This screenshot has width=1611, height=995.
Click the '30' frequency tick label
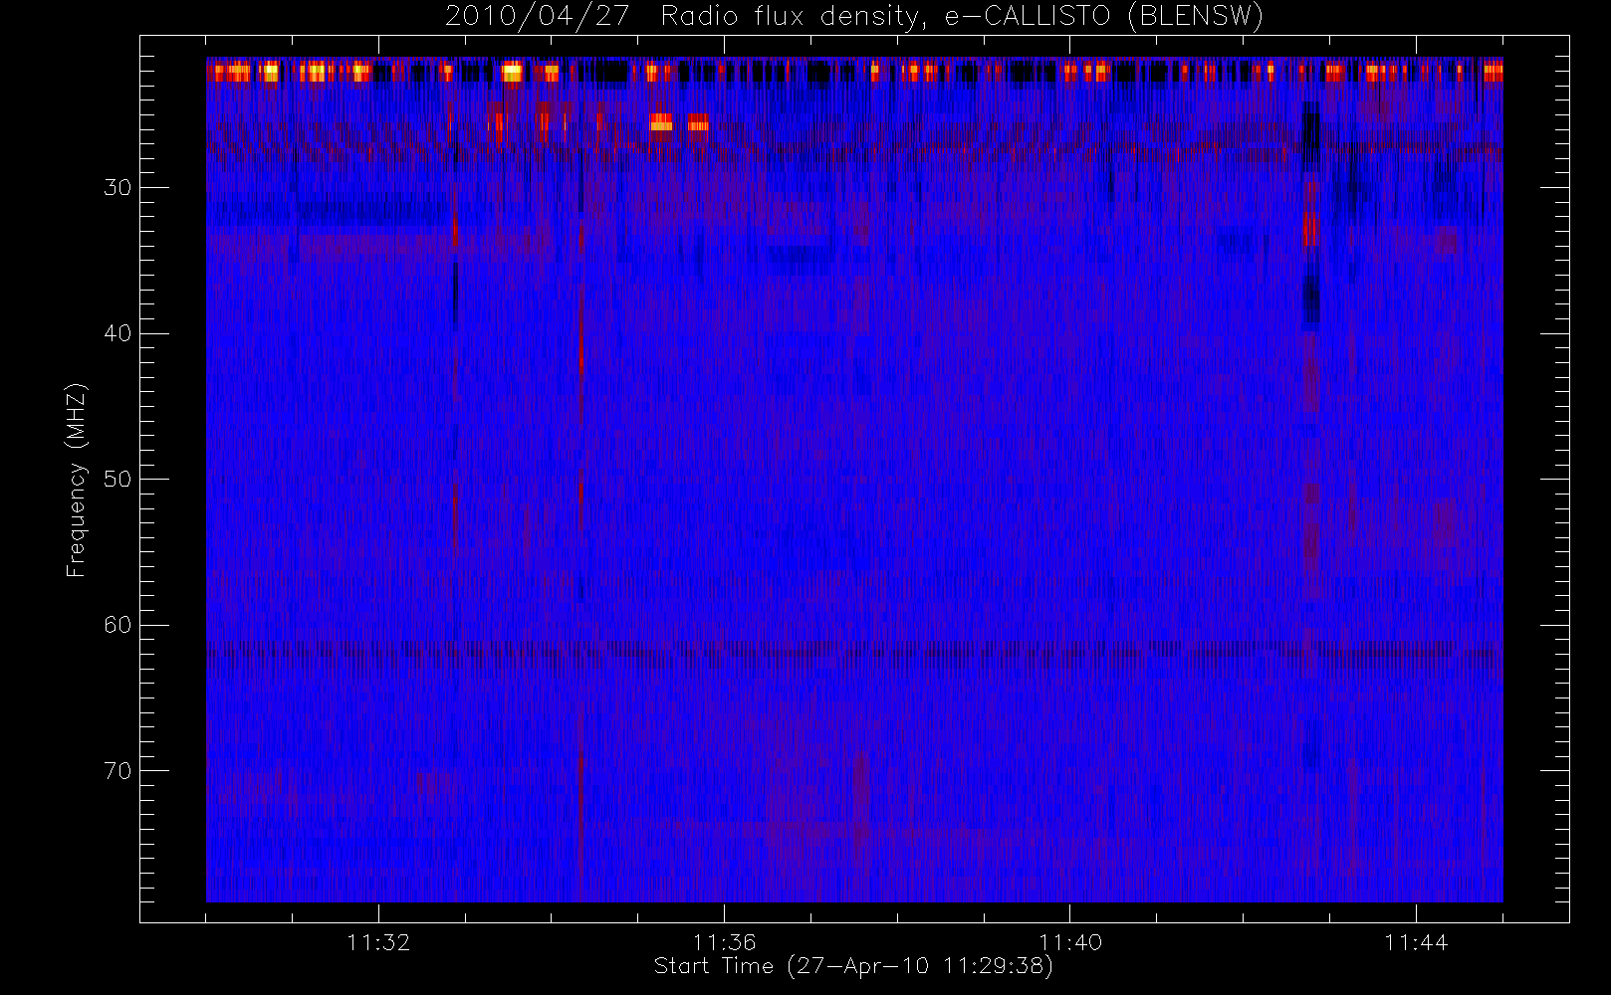(117, 187)
